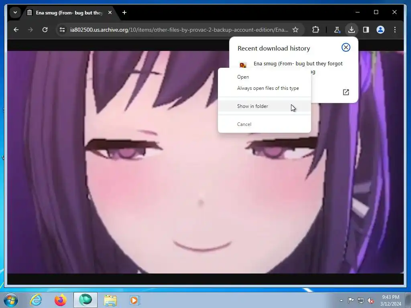This screenshot has height=308, width=411.
Task: Toggle the browser side panel
Action: click(366, 30)
